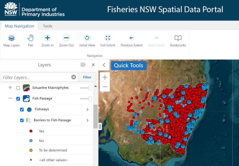Click the Estuarine Macrophytes layer name

point(50,88)
